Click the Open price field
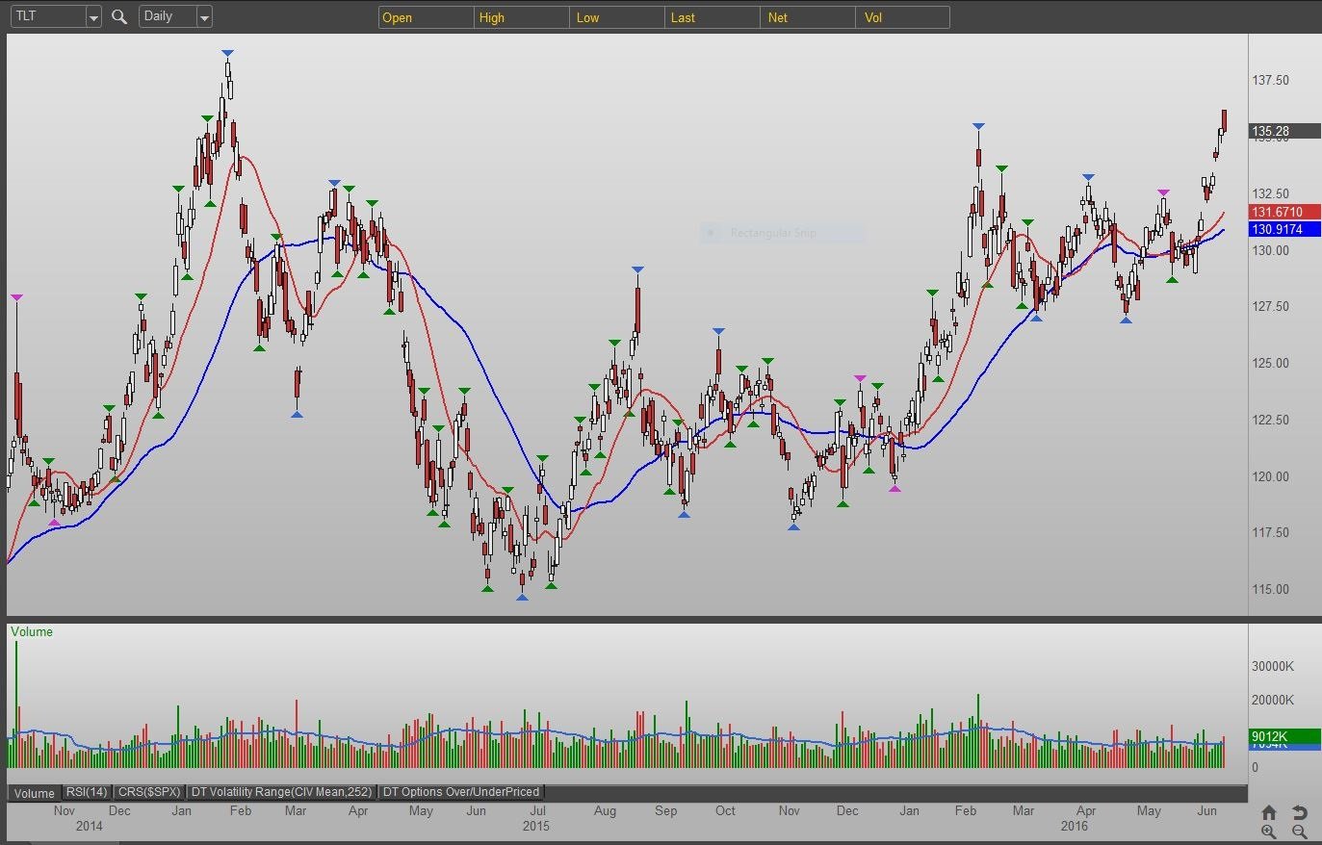This screenshot has height=845, width=1322. click(426, 17)
